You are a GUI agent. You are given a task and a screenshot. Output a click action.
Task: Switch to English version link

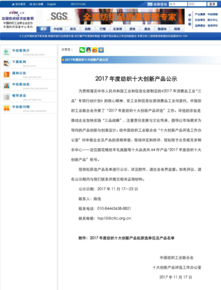pyautogui.click(x=52, y=4)
